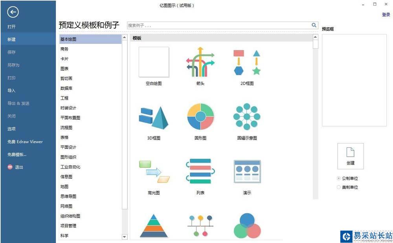
Task: Select the 空白绘图 blank drawing template
Action: click(x=154, y=62)
